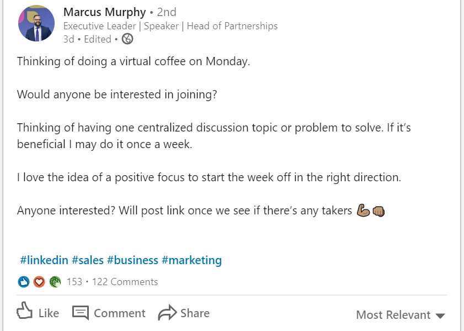Click the thumbs-up Like icon
464x331 pixels.
coord(25,311)
